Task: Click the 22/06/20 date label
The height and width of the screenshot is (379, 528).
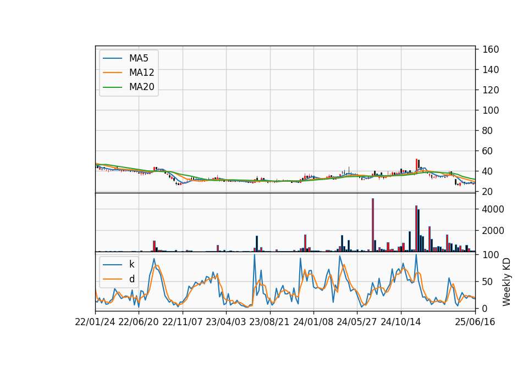Action: pos(139,322)
